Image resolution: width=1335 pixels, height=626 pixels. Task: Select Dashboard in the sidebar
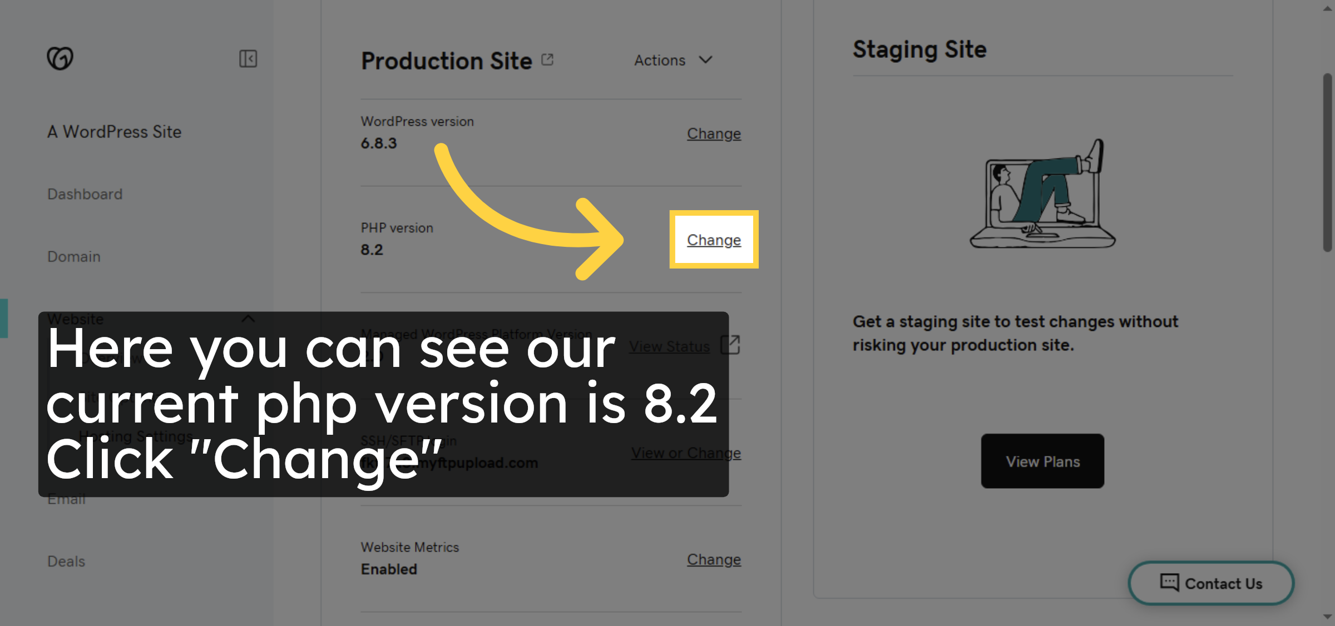85,194
